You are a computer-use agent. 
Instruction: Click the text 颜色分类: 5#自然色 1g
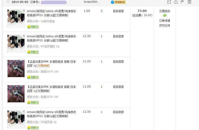[x=42, y=122]
